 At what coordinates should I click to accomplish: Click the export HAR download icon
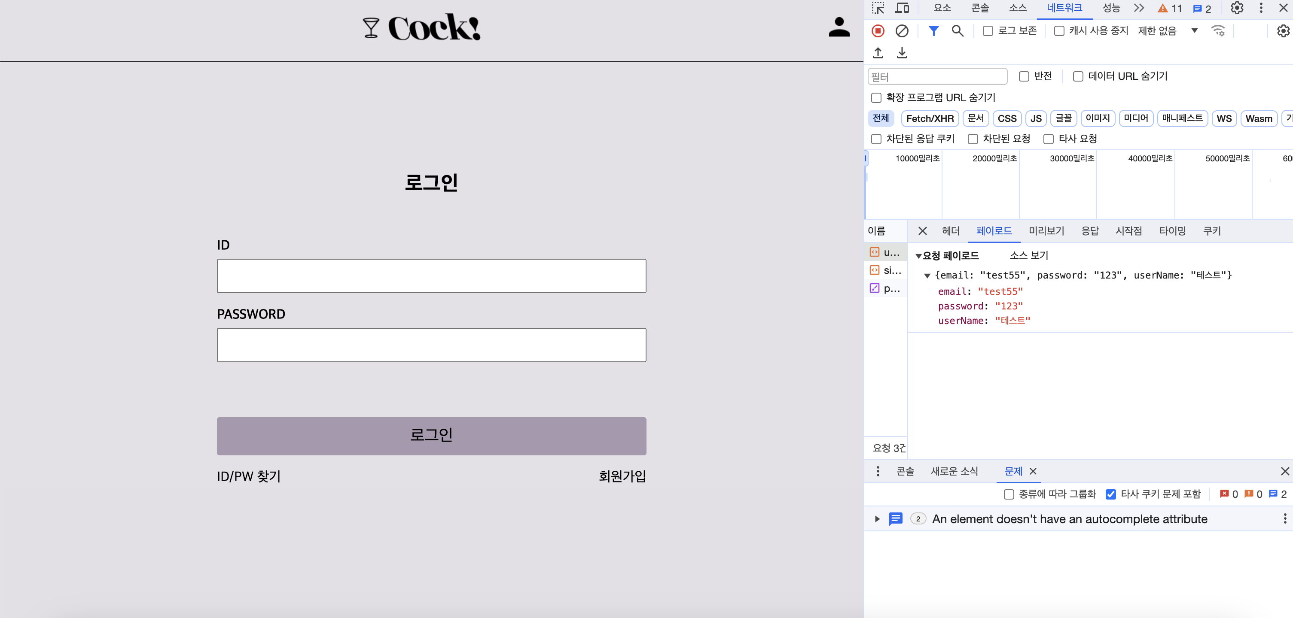click(x=902, y=53)
